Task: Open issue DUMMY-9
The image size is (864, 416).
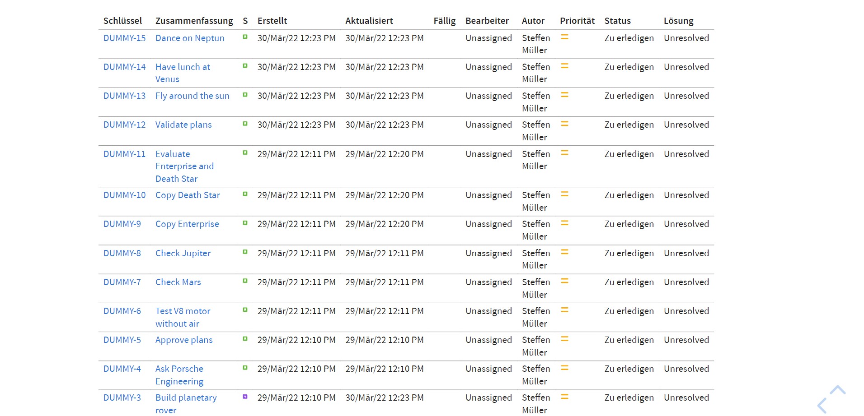Action: 122,224
